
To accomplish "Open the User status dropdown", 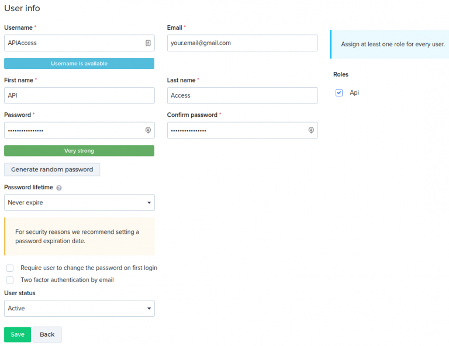I will point(79,308).
